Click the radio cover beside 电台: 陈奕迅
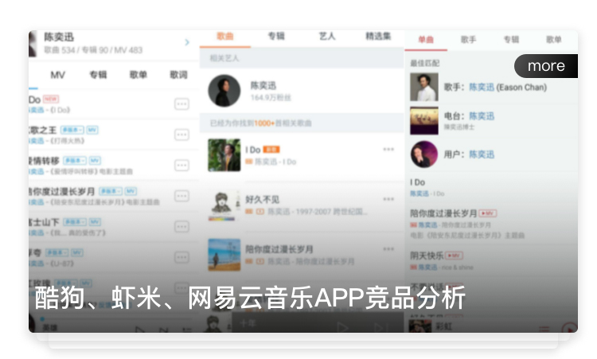 (x=424, y=121)
